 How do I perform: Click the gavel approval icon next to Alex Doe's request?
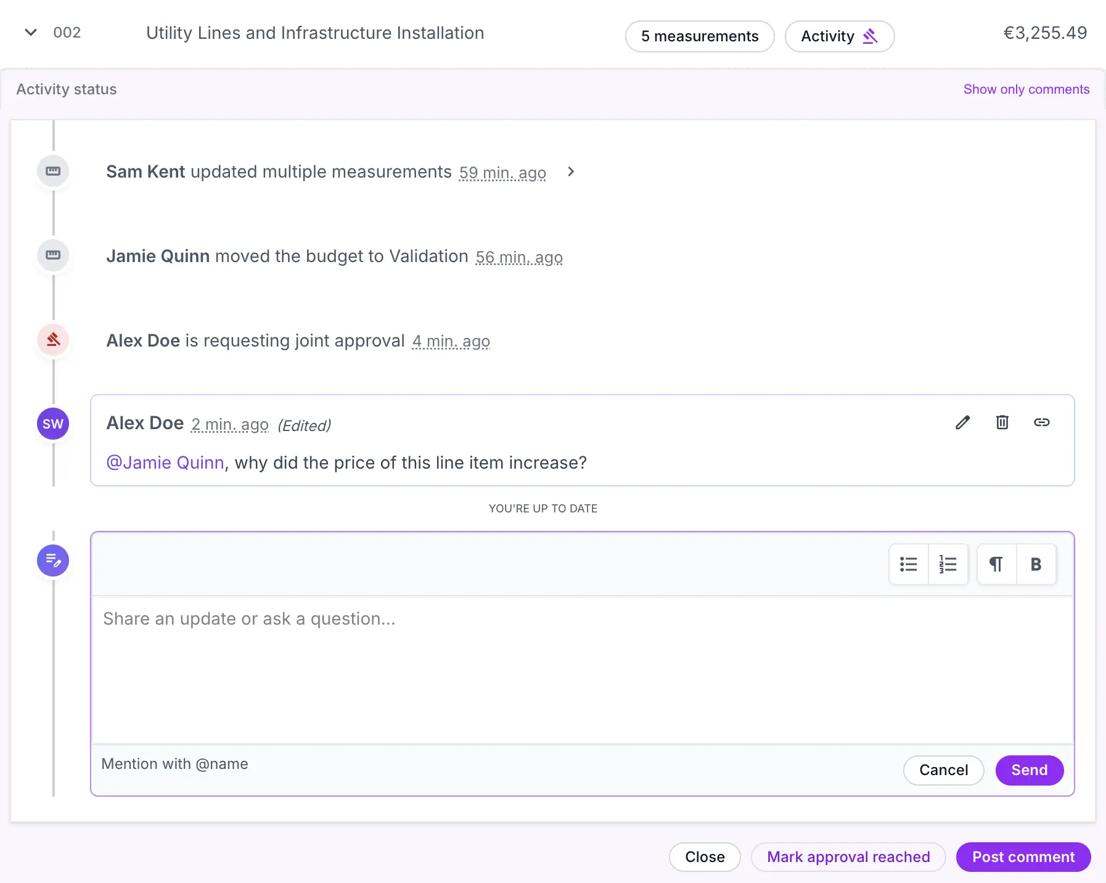[53, 340]
